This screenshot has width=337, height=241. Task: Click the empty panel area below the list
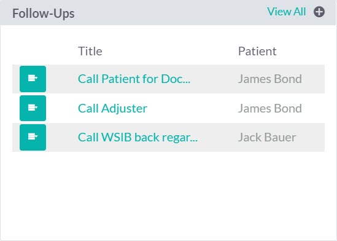pos(168,195)
